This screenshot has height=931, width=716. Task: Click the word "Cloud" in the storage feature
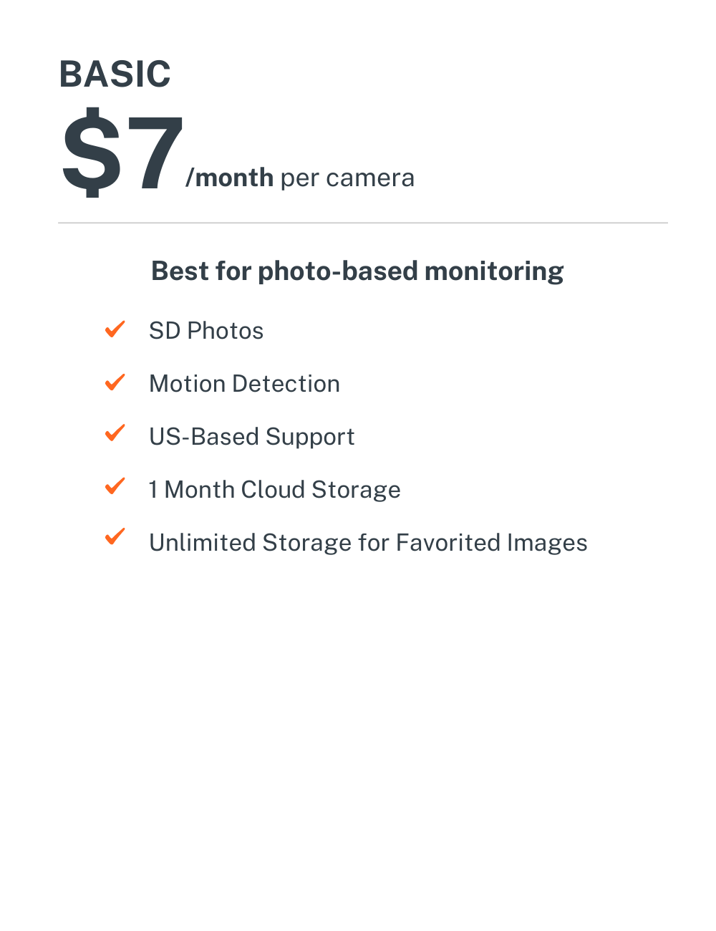pos(274,490)
